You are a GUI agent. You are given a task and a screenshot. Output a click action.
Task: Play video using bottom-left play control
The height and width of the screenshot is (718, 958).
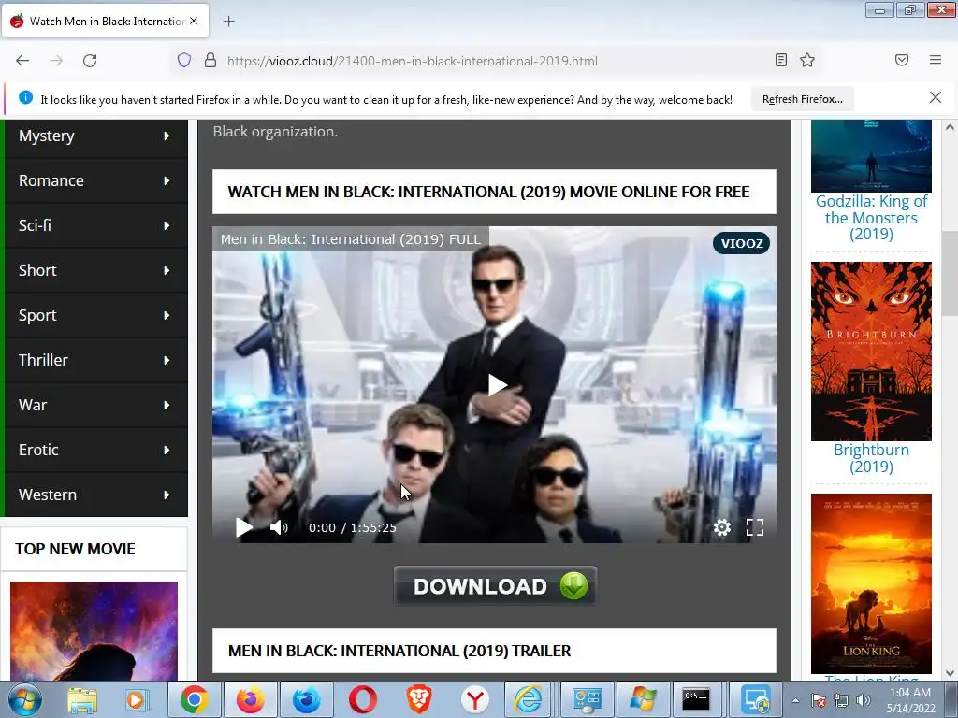(x=244, y=527)
